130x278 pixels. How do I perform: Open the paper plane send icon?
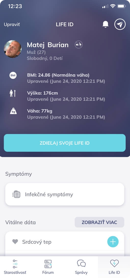(120, 24)
